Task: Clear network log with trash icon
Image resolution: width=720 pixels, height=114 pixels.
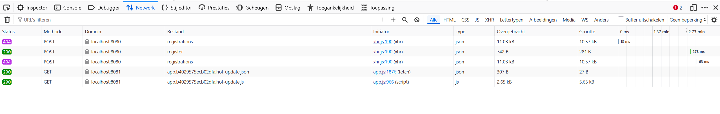Action: click(x=7, y=20)
